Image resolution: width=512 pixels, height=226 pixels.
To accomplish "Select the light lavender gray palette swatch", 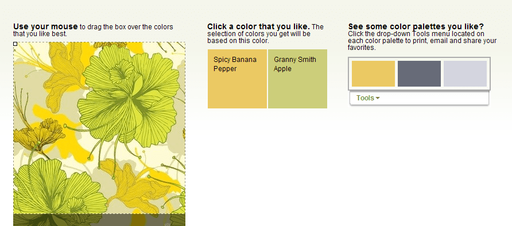I will click(466, 73).
